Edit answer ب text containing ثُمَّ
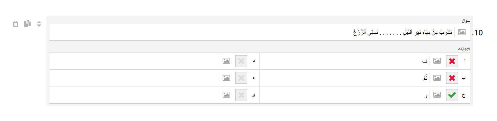 [345, 78]
